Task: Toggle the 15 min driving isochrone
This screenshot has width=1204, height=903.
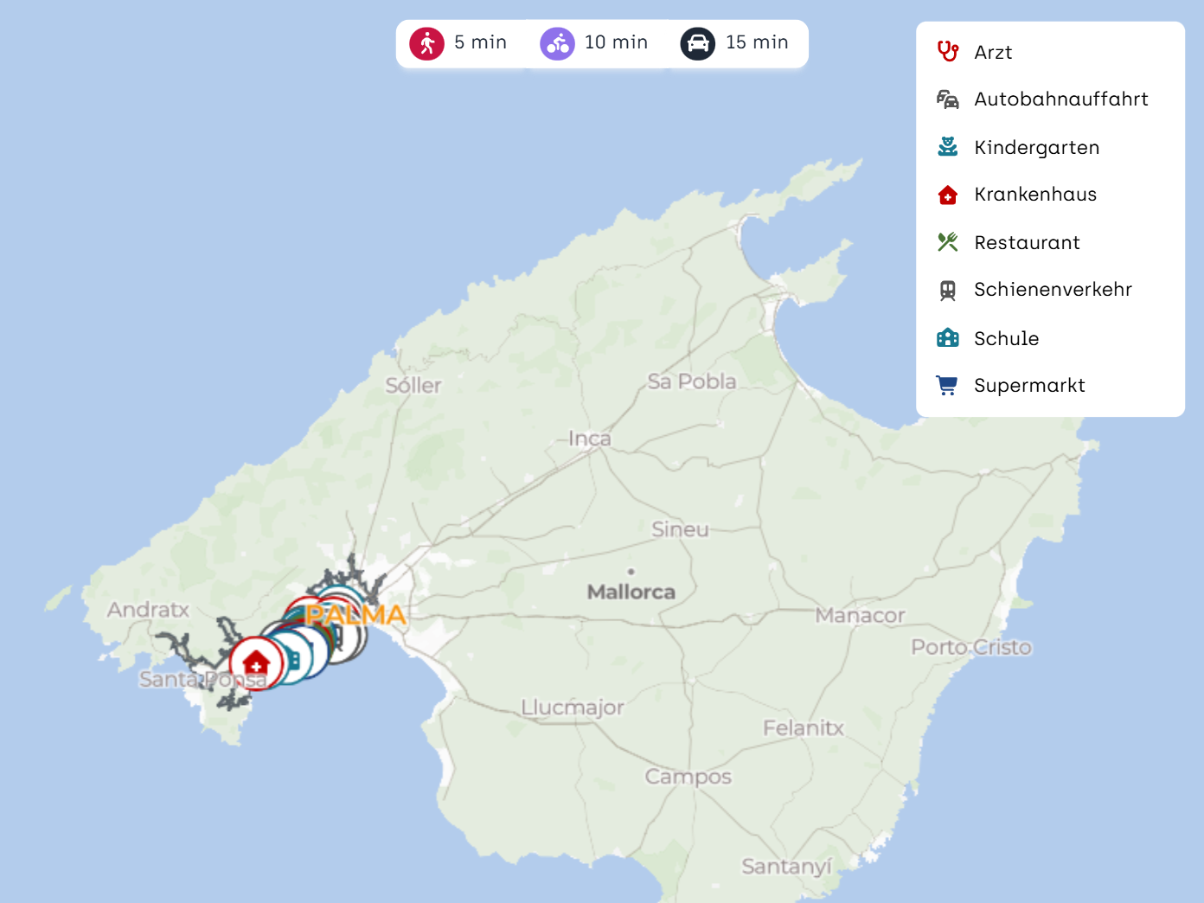Action: 736,43
